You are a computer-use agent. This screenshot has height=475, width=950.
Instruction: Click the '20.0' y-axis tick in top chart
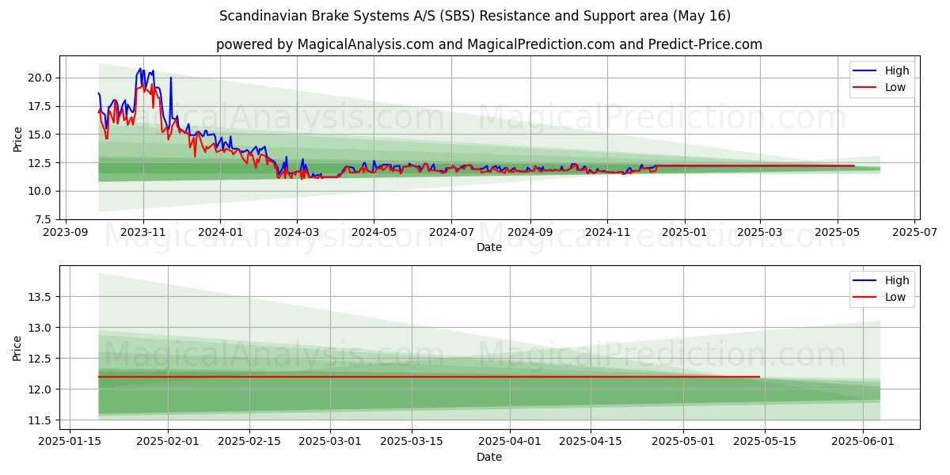(x=41, y=78)
